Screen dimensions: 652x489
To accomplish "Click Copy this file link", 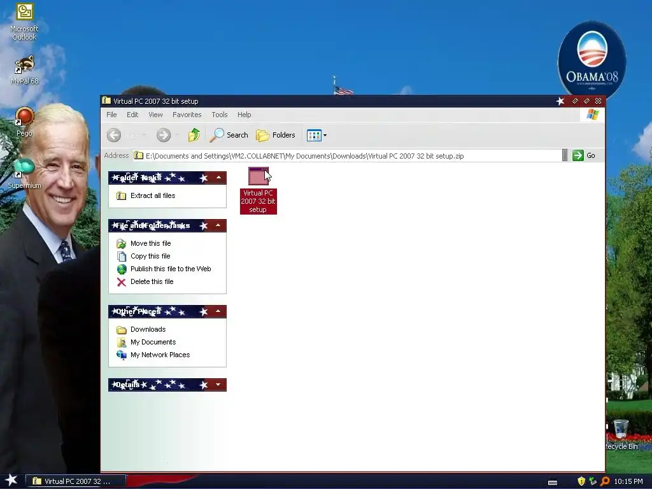I will click(x=150, y=256).
